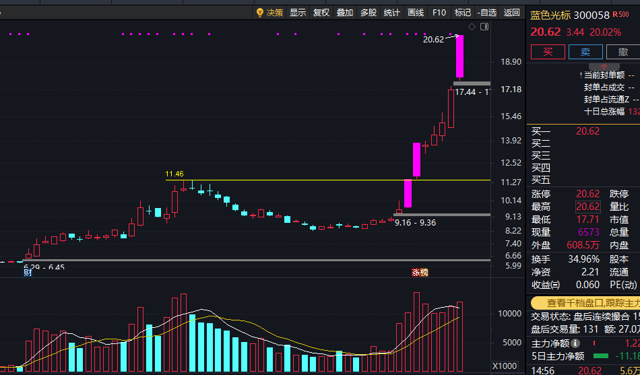Open the 显示 display menu

pos(298,13)
